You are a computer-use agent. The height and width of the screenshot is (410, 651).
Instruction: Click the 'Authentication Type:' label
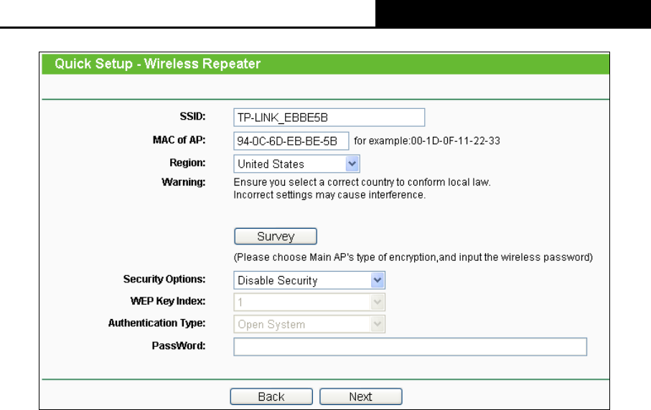click(156, 323)
